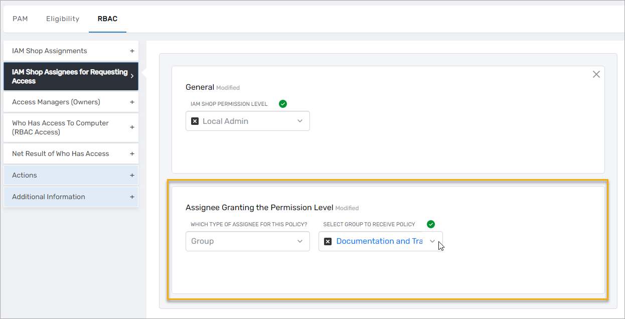Click plus icon beside Additional Information

click(x=132, y=197)
